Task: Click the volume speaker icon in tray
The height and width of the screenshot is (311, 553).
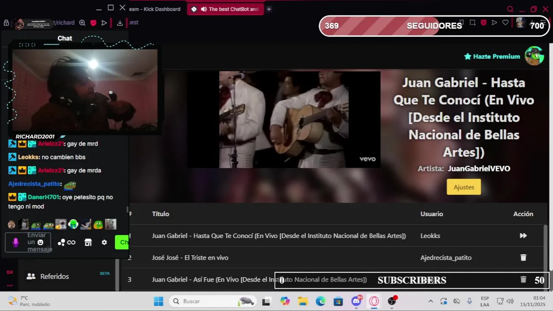Action: [510, 301]
